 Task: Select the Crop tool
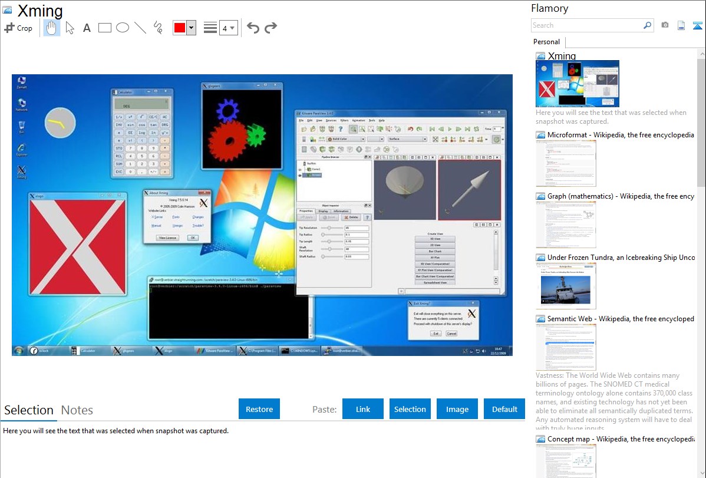point(18,28)
